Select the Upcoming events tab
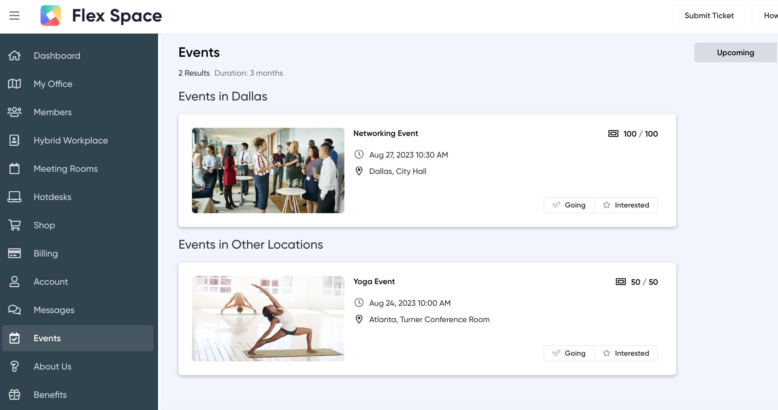 735,52
